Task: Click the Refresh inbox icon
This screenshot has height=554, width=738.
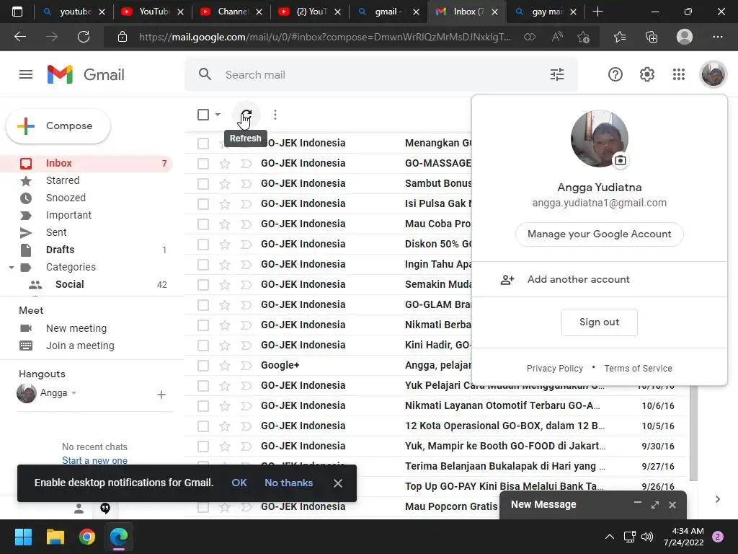Action: pos(246,115)
